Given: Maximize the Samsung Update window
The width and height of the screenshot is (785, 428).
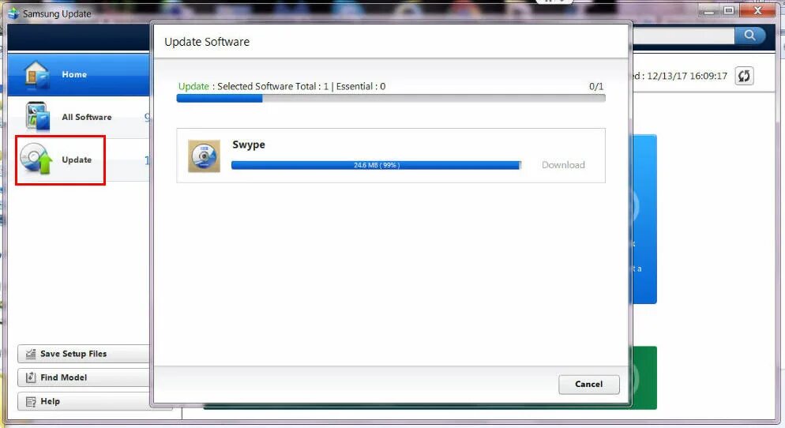Looking at the screenshot, I should click(729, 10).
